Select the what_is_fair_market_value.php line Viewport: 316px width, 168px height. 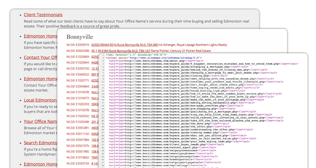click(x=182, y=138)
